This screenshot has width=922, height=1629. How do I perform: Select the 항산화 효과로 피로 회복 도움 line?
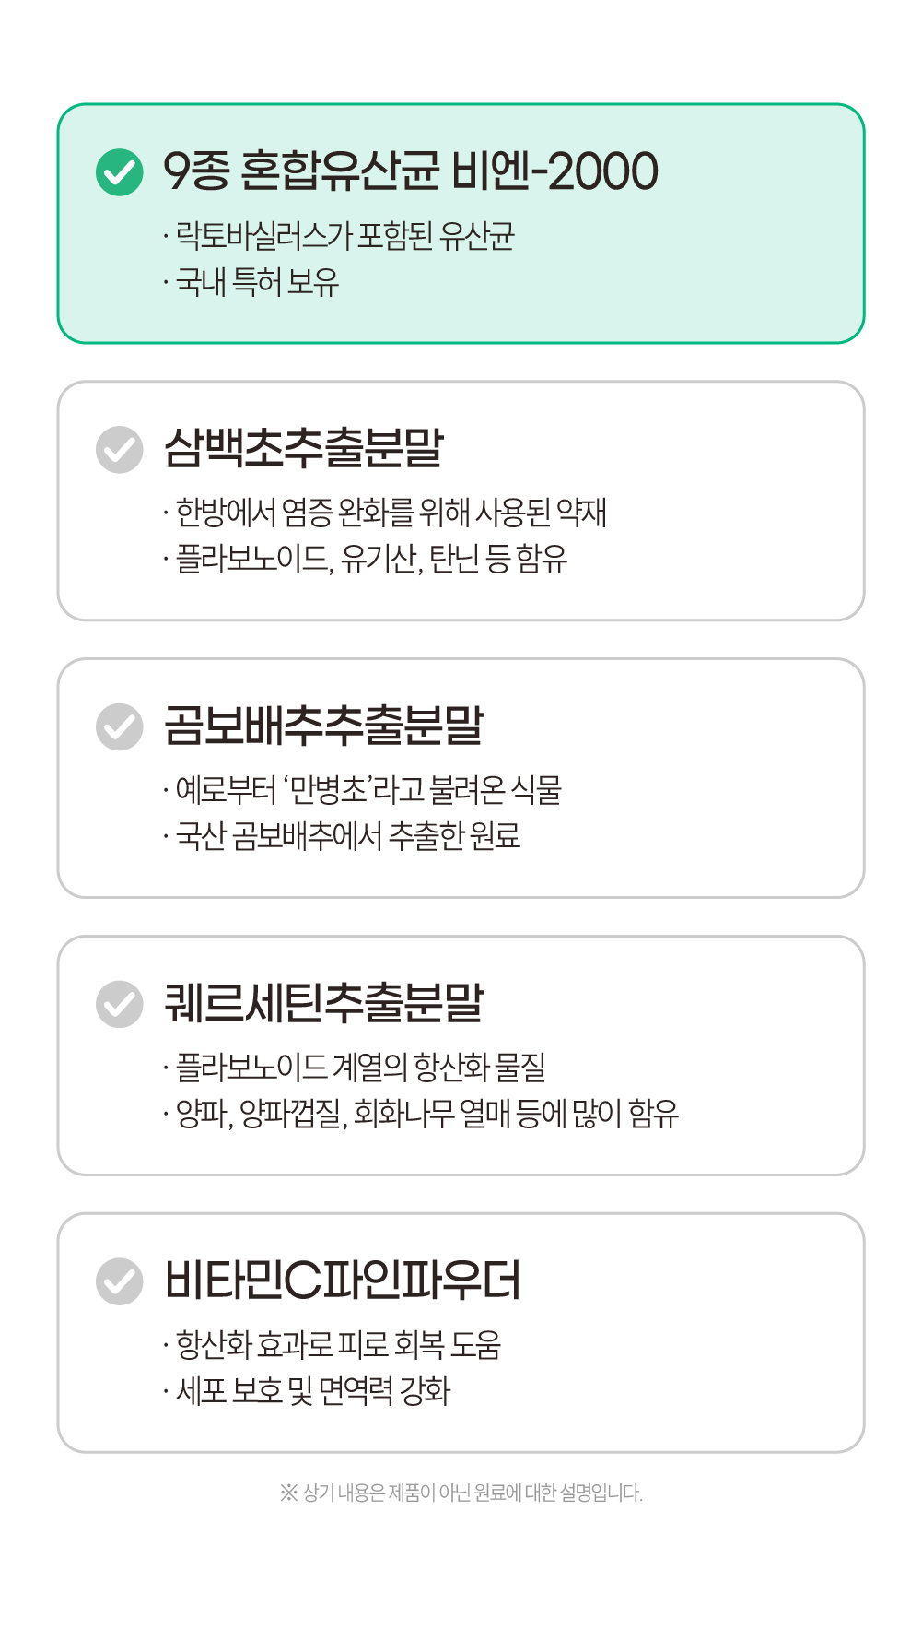pos(338,1345)
